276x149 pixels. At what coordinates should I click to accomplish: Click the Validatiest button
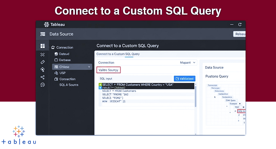185,79
